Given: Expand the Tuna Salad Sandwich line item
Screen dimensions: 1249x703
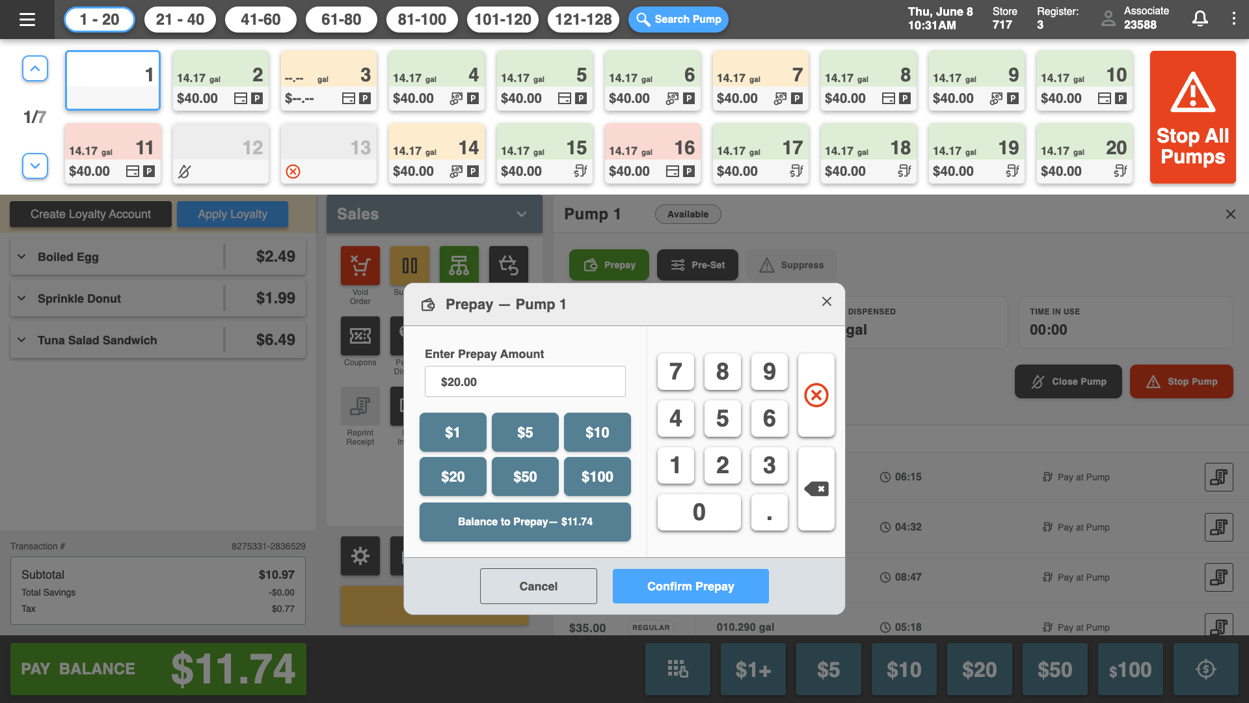Looking at the screenshot, I should click(21, 340).
